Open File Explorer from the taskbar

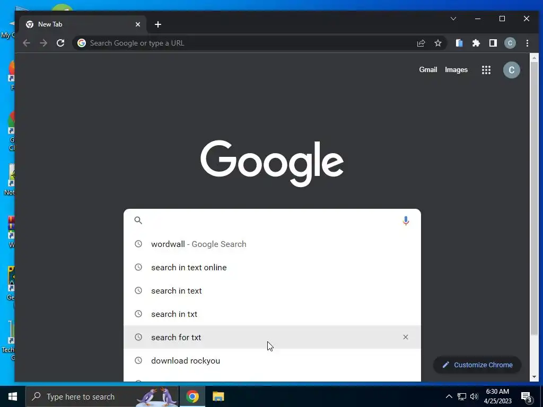click(218, 396)
